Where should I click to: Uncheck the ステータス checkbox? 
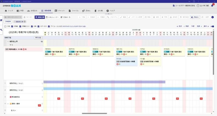pos(39,26)
